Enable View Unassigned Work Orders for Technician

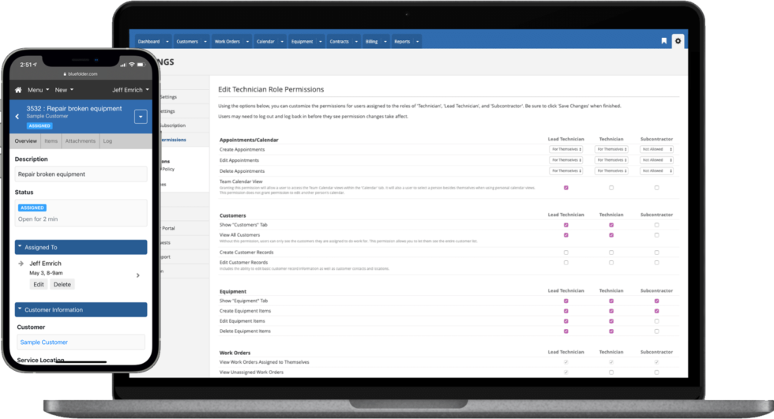pyautogui.click(x=611, y=372)
